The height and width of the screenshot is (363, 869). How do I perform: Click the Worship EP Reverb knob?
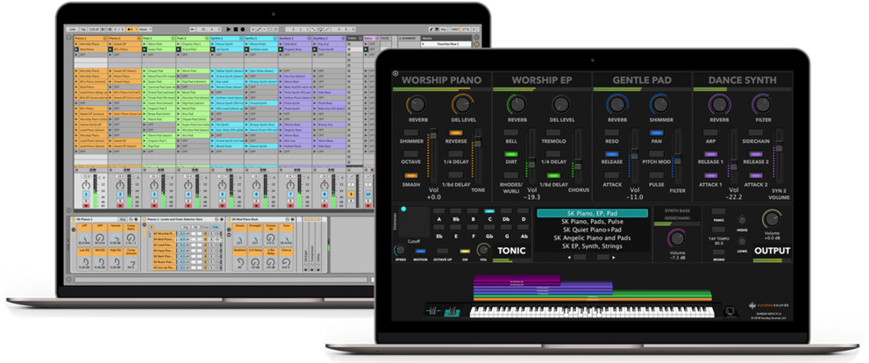(517, 105)
